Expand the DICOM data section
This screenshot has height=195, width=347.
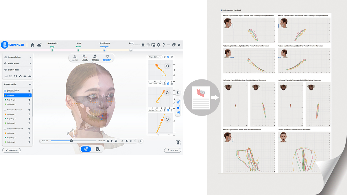pyautogui.click(x=30, y=70)
